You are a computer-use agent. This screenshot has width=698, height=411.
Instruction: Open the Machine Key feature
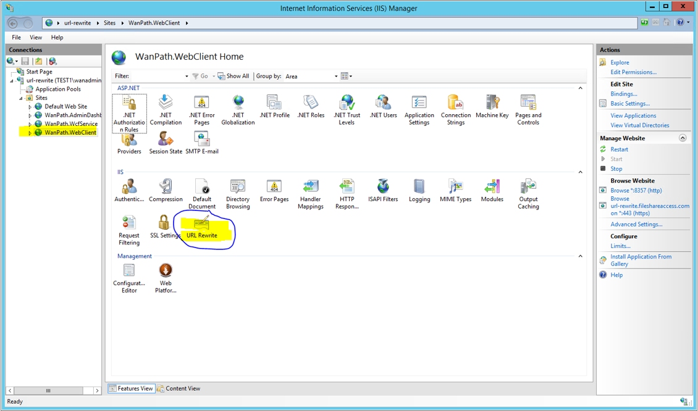pyautogui.click(x=492, y=107)
